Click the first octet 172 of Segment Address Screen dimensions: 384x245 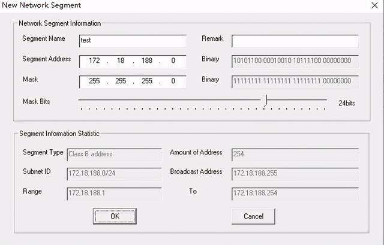click(x=94, y=61)
